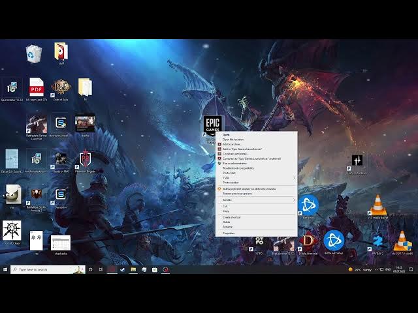Open the Ready or Not shortcut
Screen dimensions: 418x313
coord(61,160)
